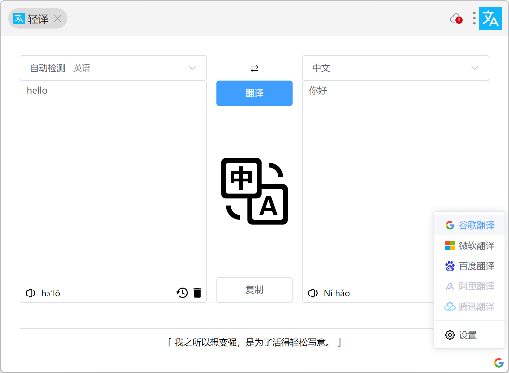509x373 pixels.
Task: Select 微软翻译 from the engine menu
Action: [x=469, y=245]
